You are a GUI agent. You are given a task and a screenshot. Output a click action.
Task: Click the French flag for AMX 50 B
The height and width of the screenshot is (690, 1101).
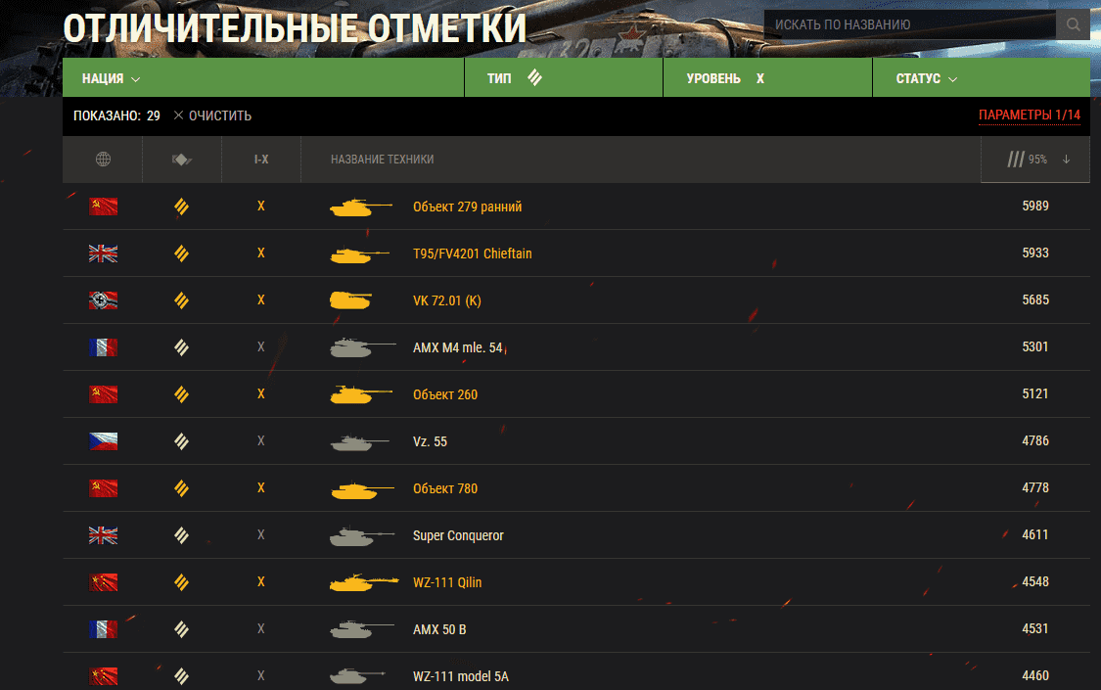click(x=103, y=629)
